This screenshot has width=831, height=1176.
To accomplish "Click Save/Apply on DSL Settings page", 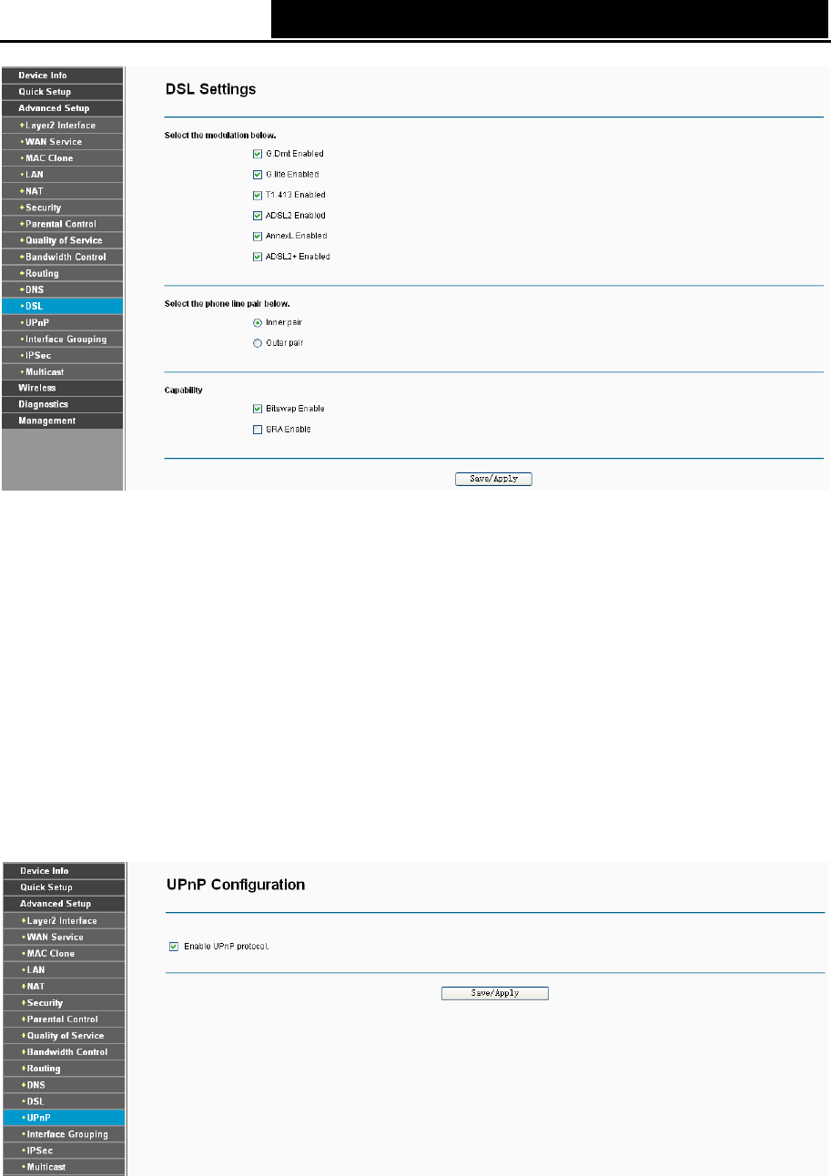I will coord(493,478).
